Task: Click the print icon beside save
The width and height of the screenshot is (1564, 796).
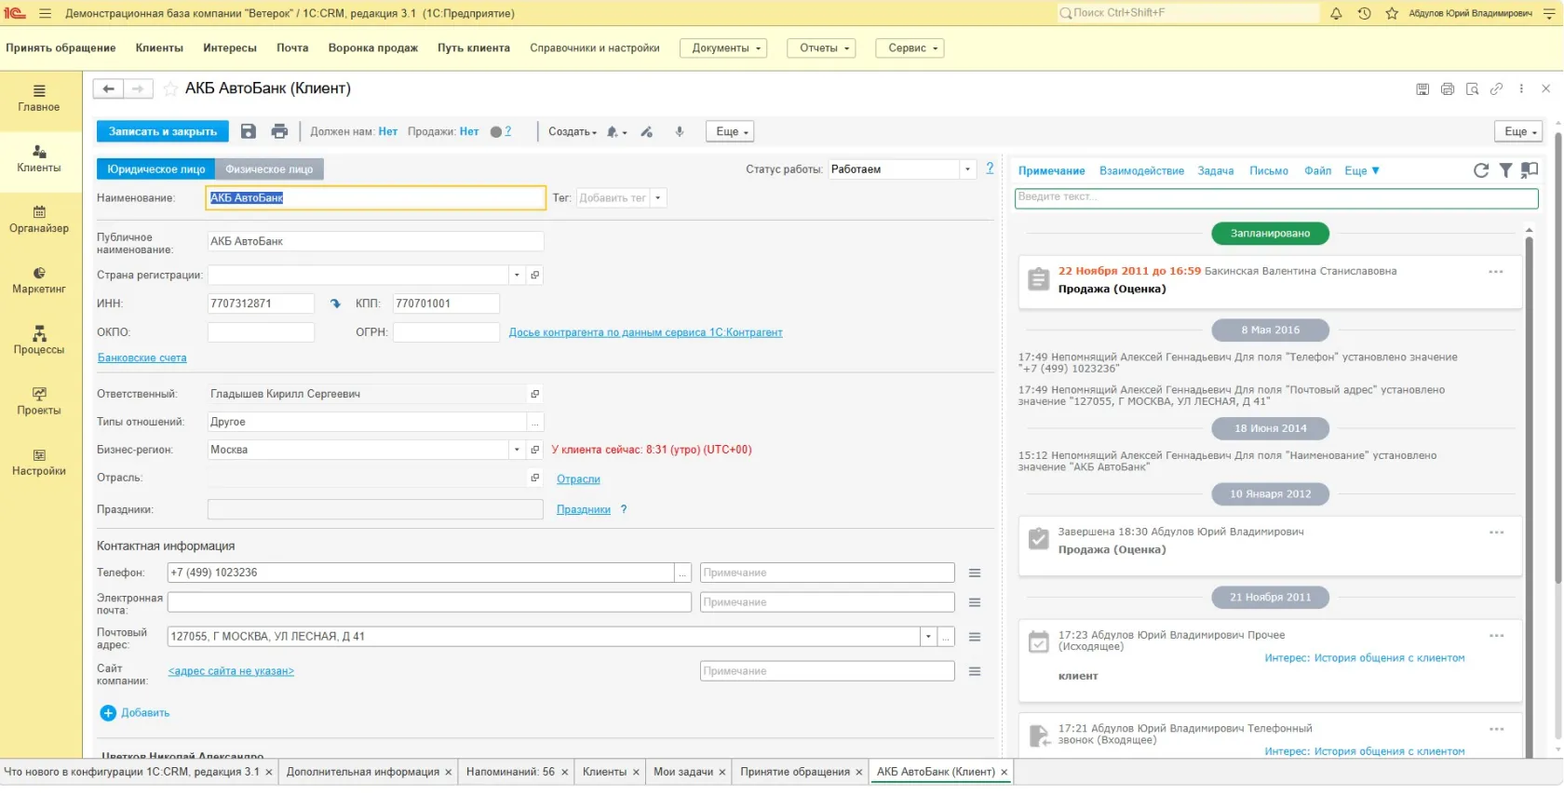Action: click(x=279, y=131)
